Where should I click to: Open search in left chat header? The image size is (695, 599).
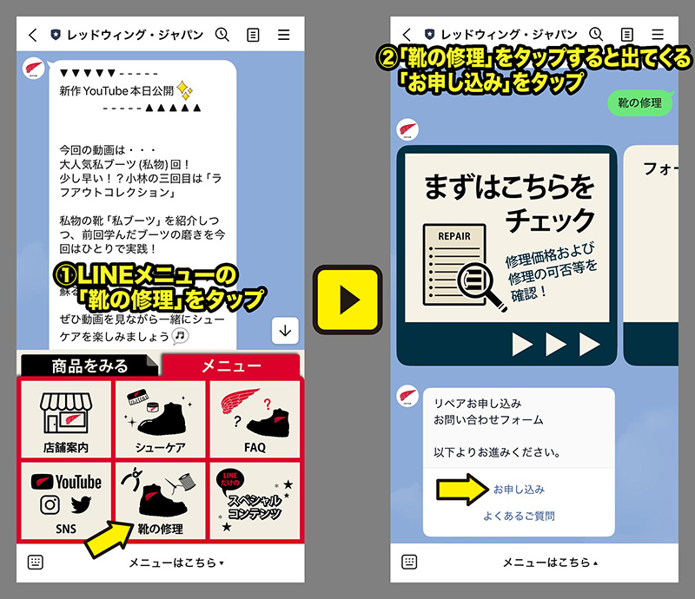coord(222,36)
